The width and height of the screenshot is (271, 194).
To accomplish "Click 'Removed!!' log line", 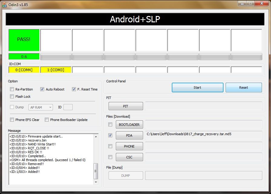I will 27,164.
